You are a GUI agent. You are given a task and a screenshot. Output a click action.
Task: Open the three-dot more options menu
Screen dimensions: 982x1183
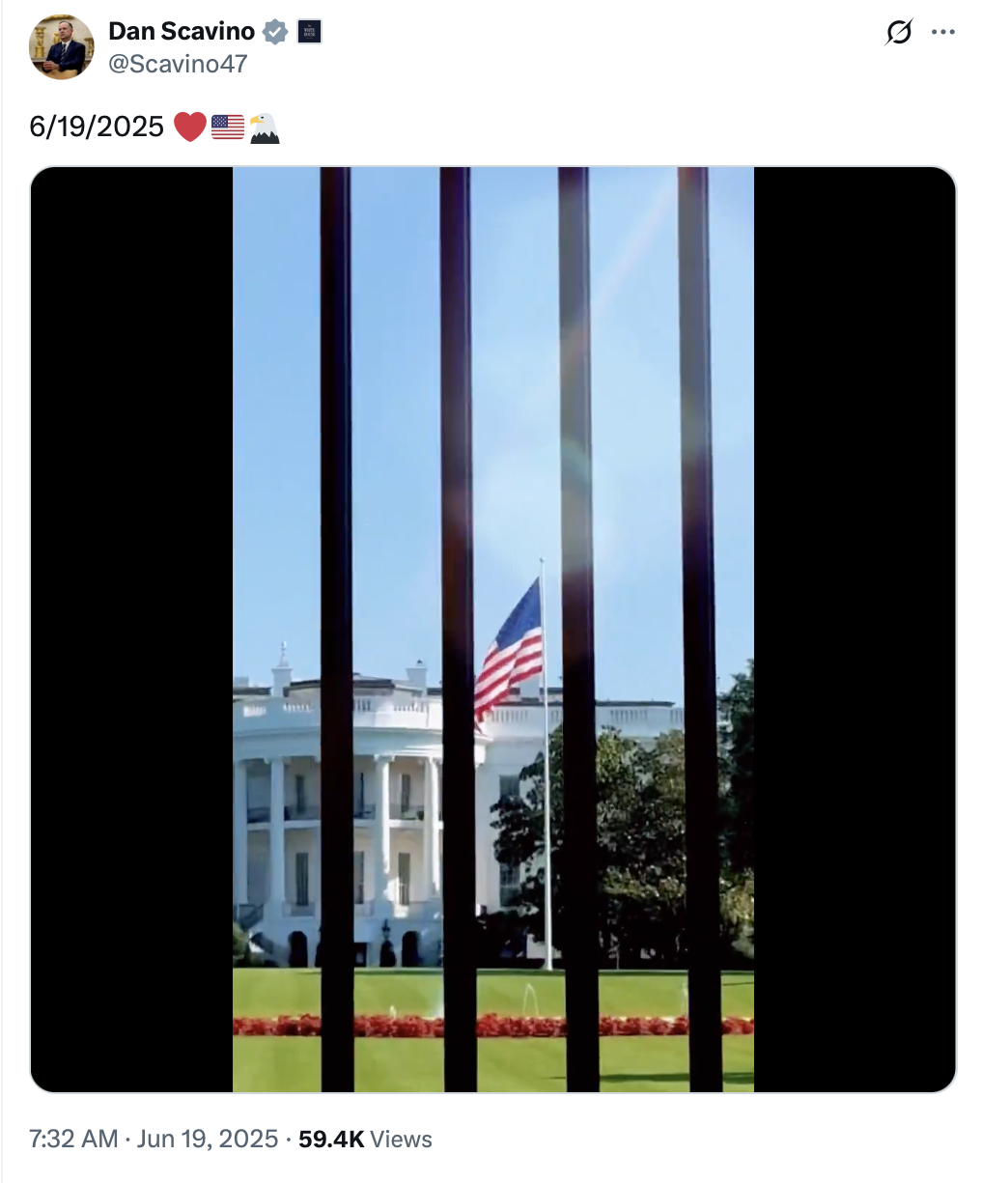tap(943, 32)
